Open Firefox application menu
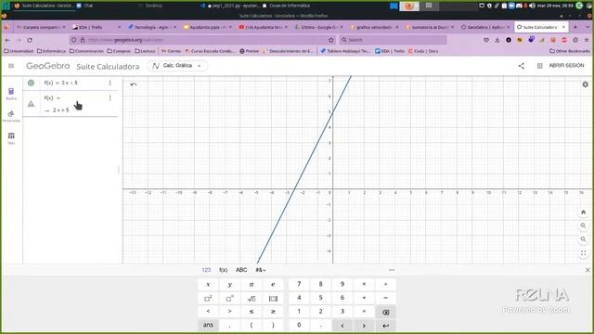 [587, 40]
